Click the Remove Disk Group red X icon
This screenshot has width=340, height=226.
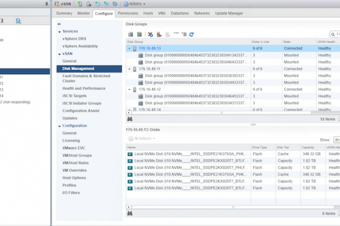(151, 34)
